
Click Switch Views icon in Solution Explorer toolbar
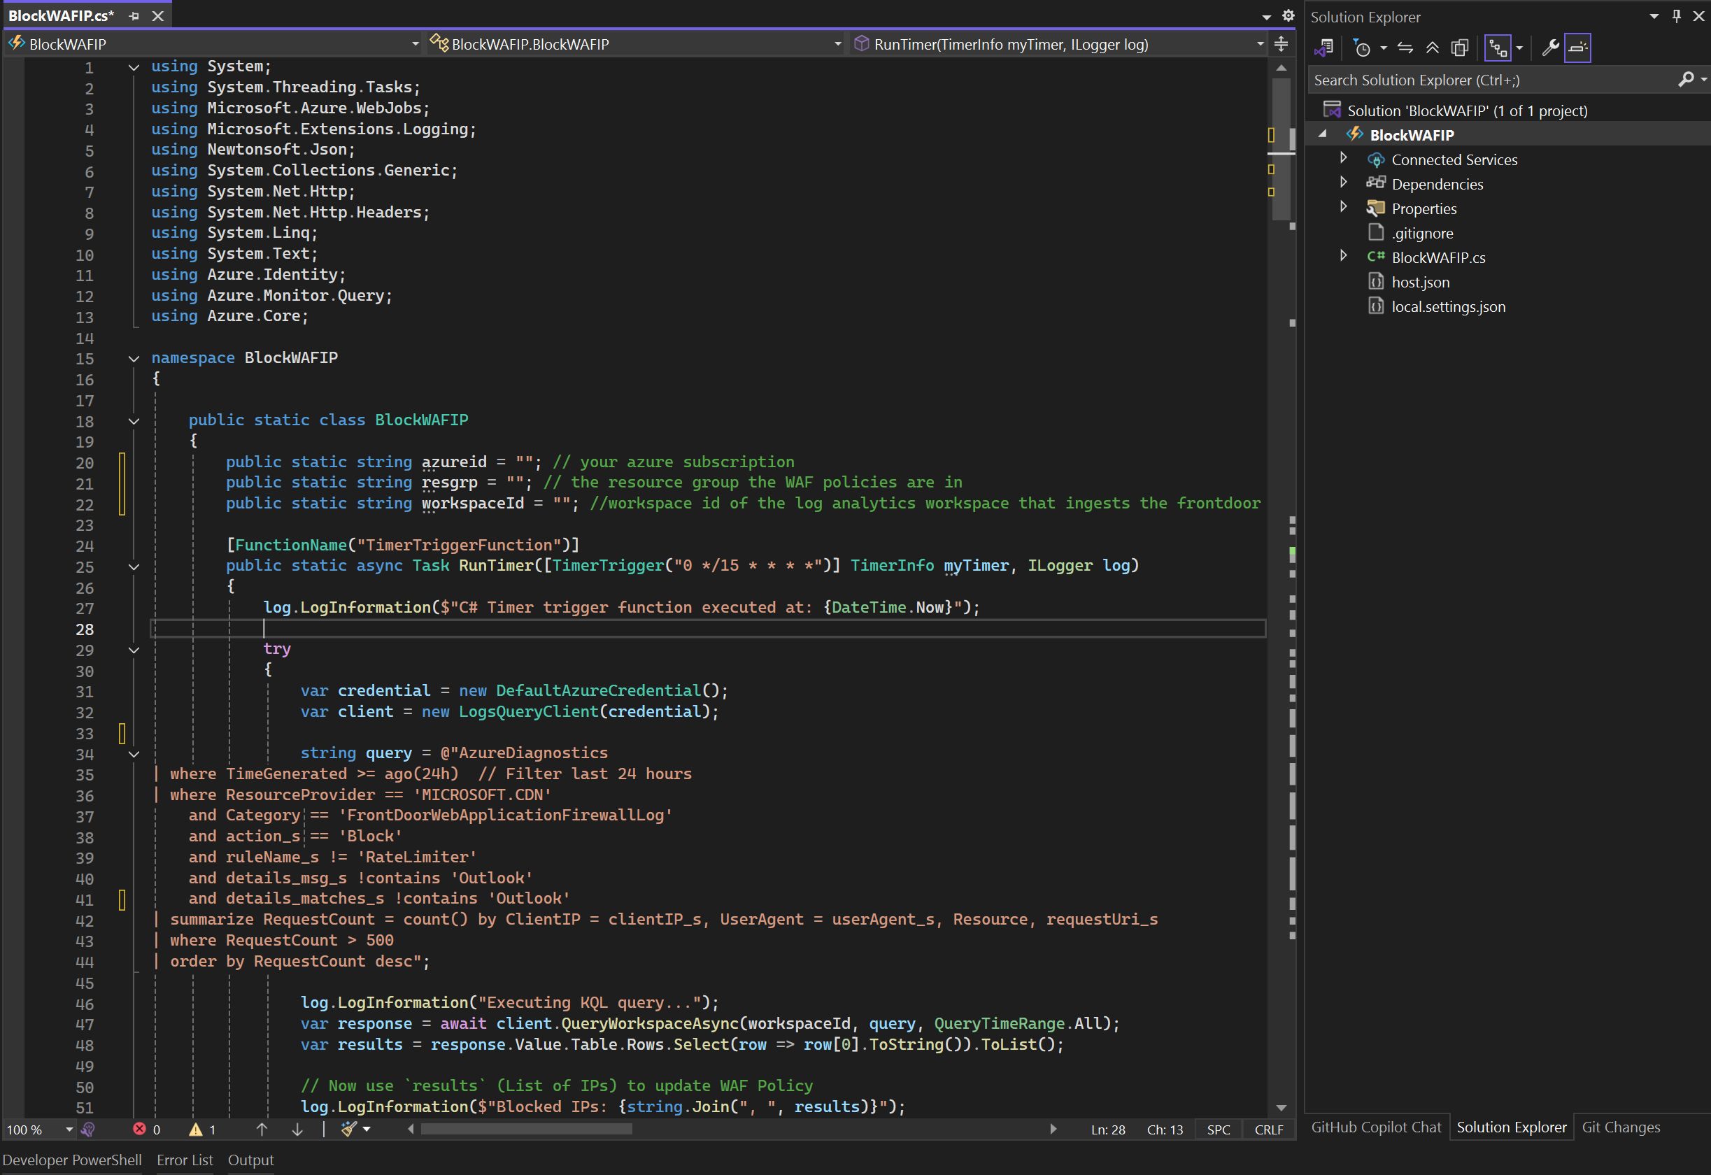pos(1323,48)
